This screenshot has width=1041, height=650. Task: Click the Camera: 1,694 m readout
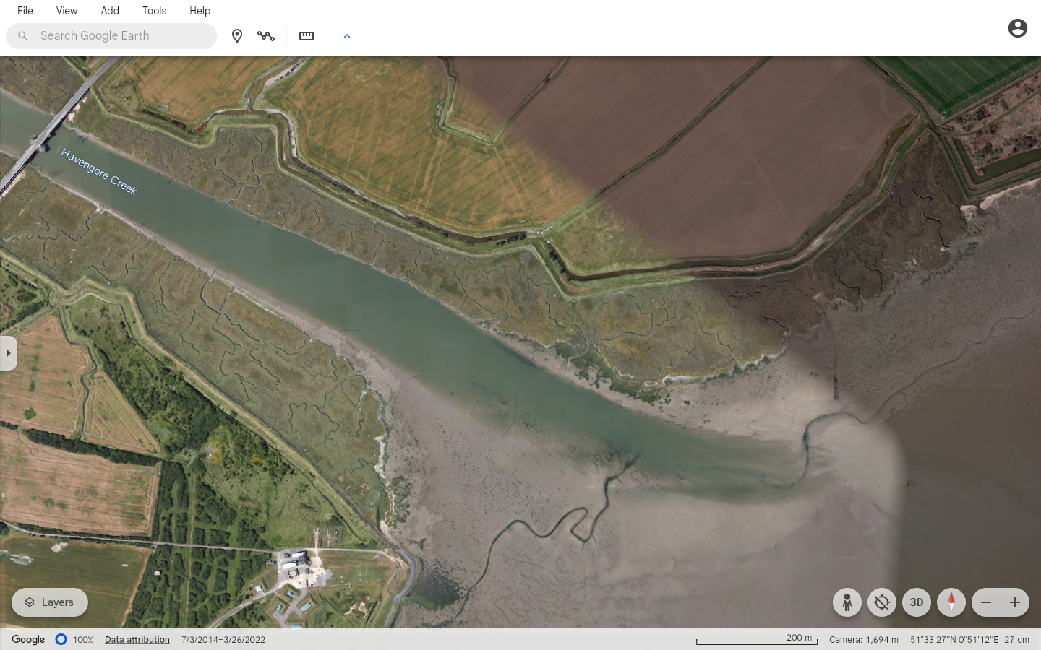(x=864, y=640)
